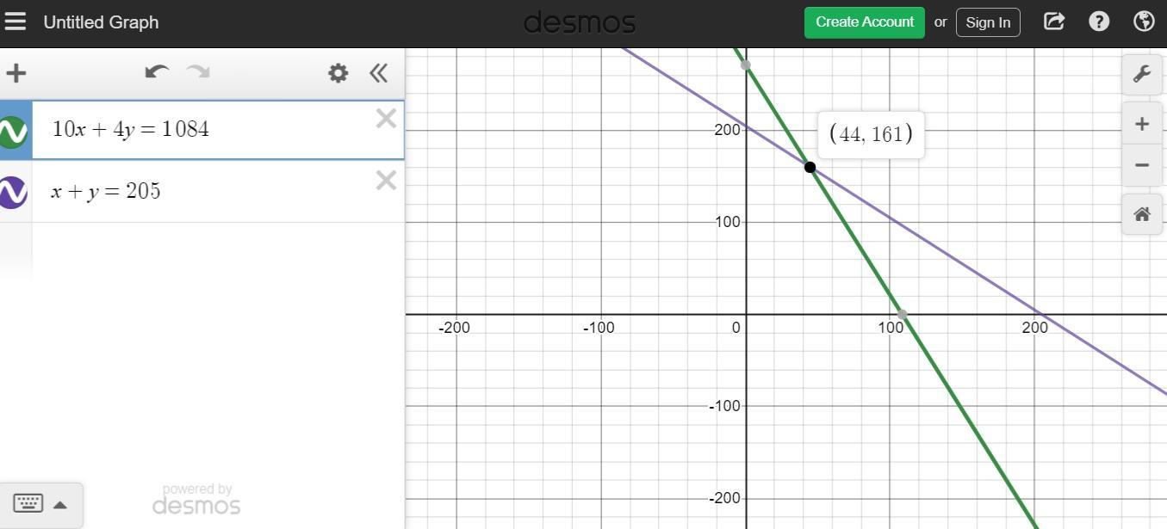This screenshot has width=1167, height=529.
Task: Reset graph to default home view
Action: click(x=1142, y=214)
